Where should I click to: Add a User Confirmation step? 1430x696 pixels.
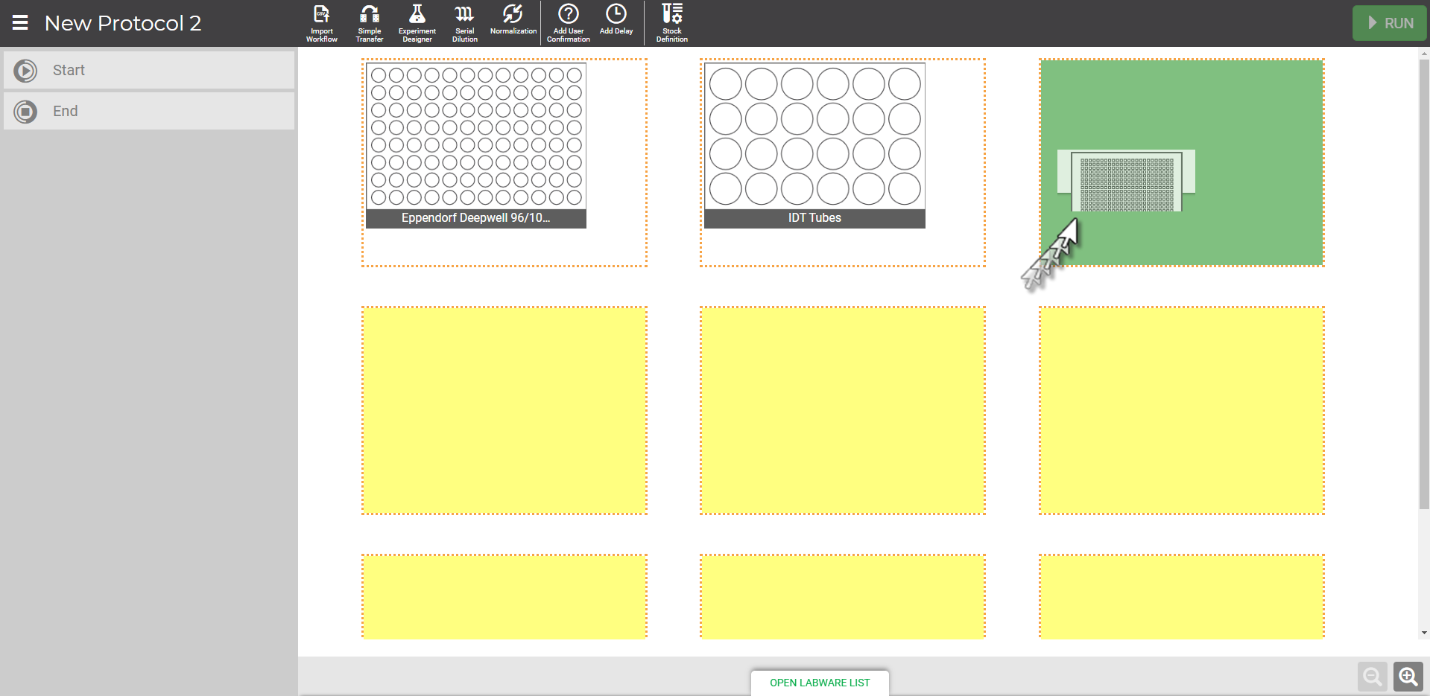(569, 23)
